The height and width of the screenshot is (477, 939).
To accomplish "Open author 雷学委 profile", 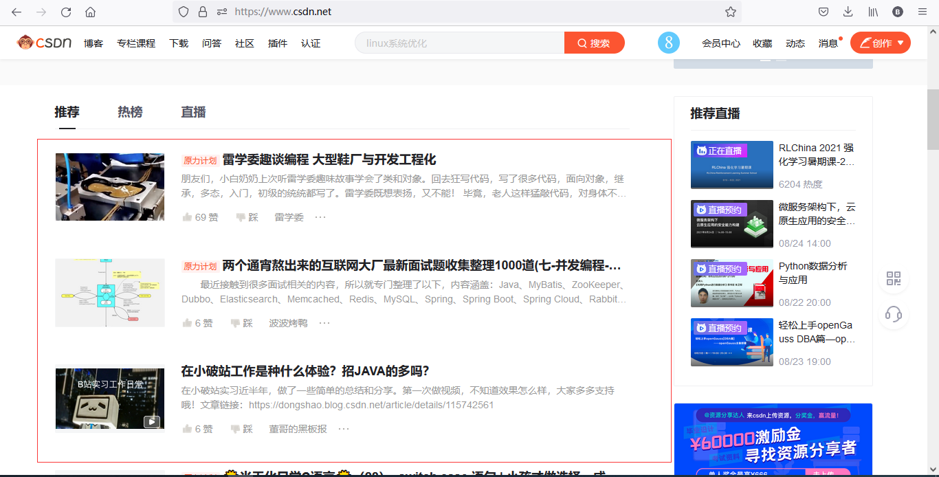I will [x=289, y=217].
